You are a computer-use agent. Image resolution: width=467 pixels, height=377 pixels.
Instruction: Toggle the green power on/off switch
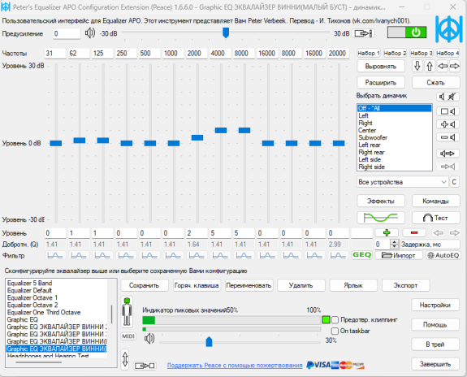[407, 32]
